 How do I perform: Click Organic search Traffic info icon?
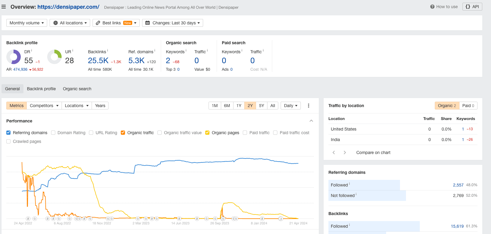pyautogui.click(x=207, y=51)
